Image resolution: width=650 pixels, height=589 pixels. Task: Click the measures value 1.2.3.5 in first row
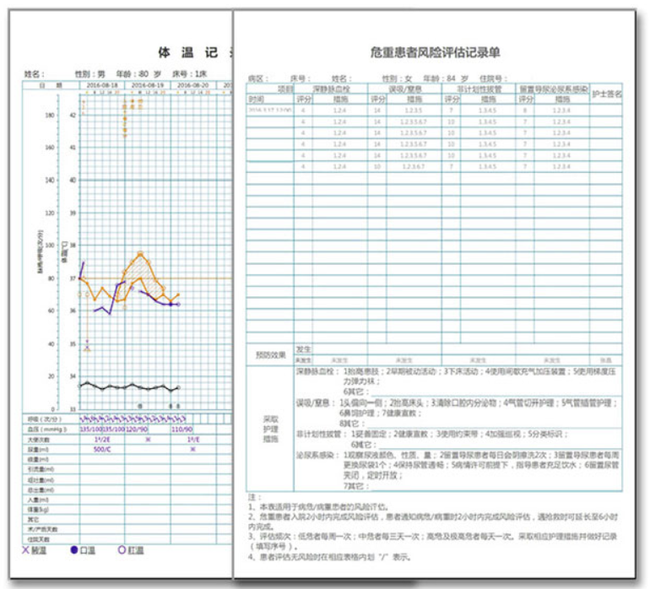click(x=414, y=111)
